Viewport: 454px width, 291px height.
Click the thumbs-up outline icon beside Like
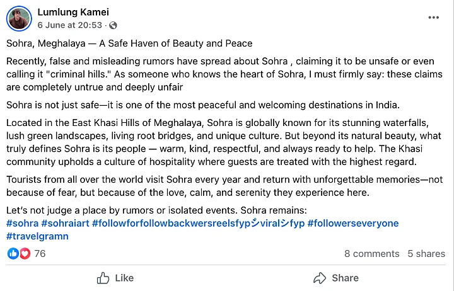(103, 278)
